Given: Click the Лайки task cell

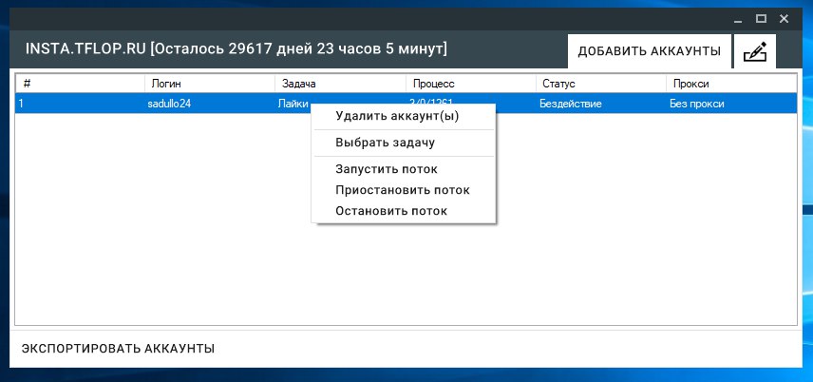Looking at the screenshot, I should 293,104.
